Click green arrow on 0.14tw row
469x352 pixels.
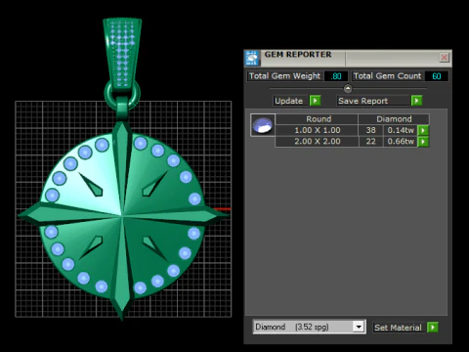point(423,130)
